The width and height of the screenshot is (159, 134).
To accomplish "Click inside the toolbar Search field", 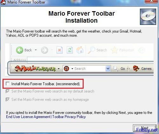I will pyautogui.click(x=90, y=69).
